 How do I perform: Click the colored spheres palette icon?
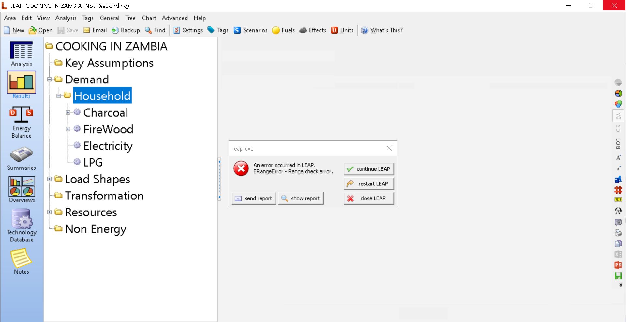coord(618,104)
